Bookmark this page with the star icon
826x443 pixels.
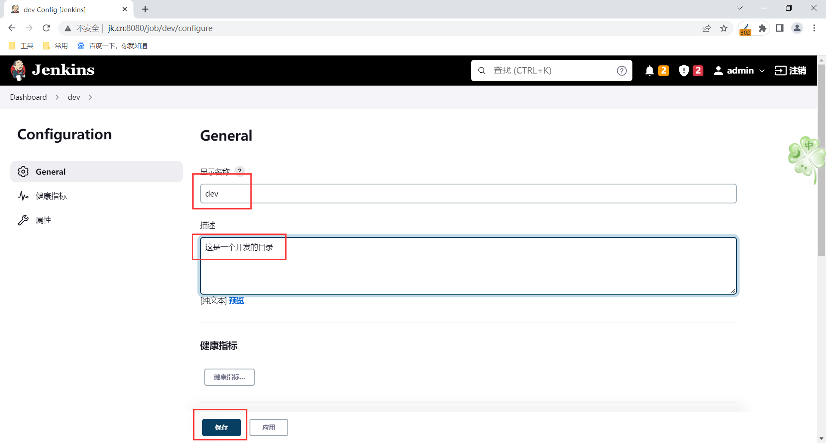click(x=724, y=28)
